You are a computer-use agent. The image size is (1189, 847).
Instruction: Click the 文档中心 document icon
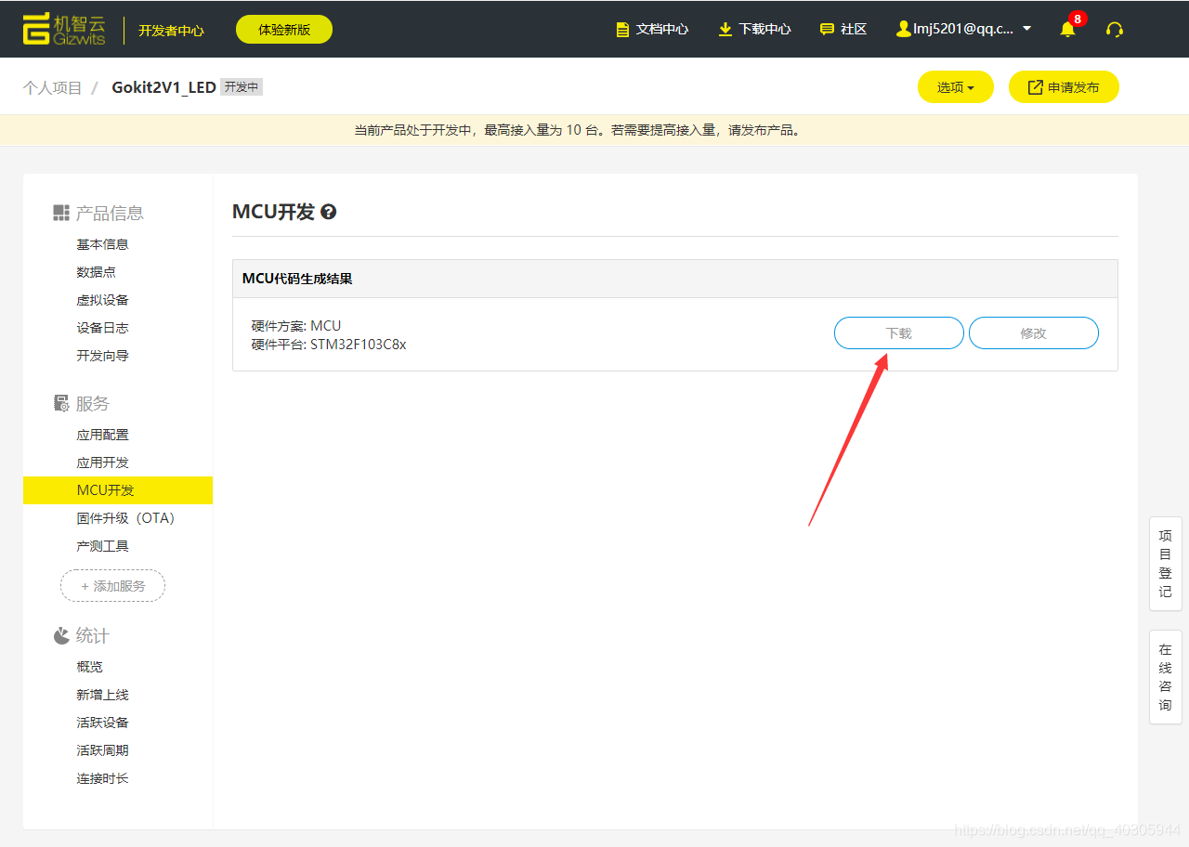tap(622, 29)
